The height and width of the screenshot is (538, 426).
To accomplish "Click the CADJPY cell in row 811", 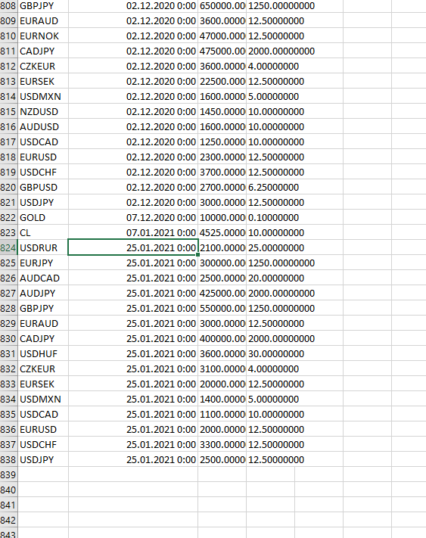I will [x=43, y=51].
